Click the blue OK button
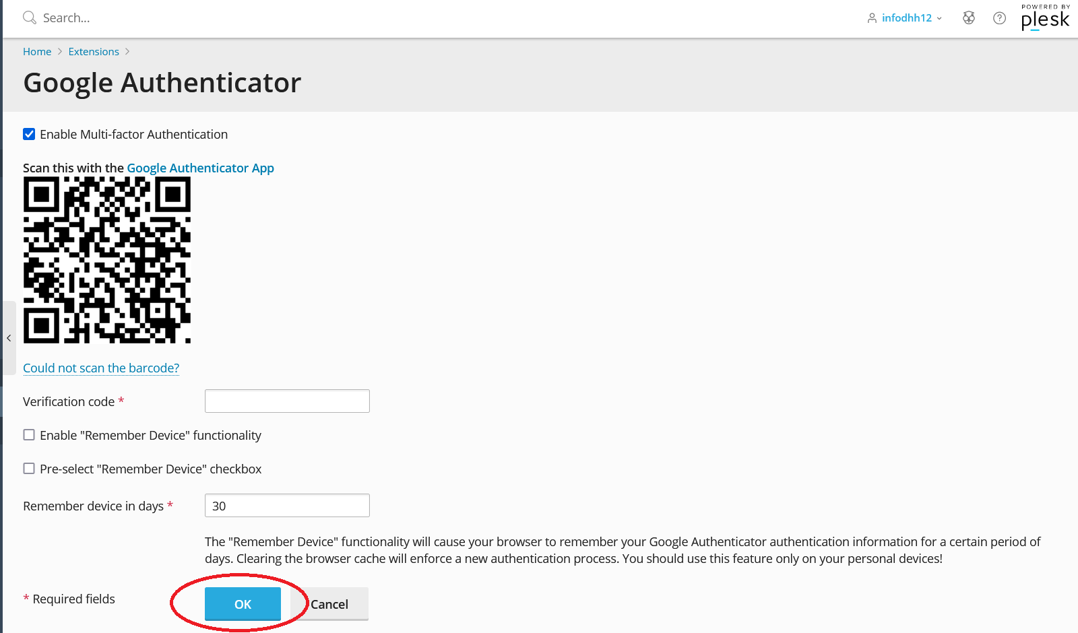The image size is (1078, 633). [x=243, y=604]
